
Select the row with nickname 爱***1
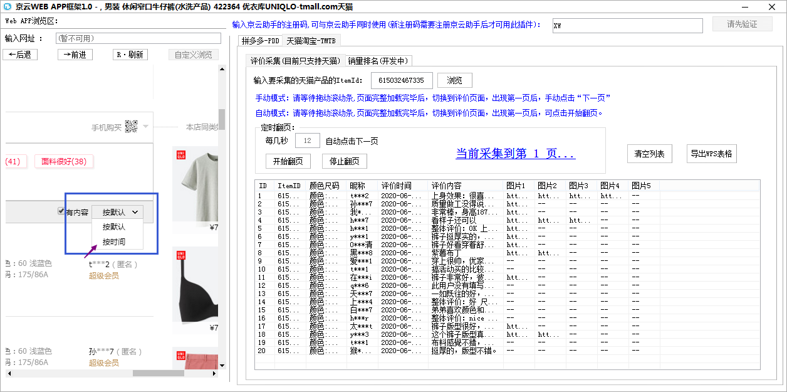click(508, 261)
